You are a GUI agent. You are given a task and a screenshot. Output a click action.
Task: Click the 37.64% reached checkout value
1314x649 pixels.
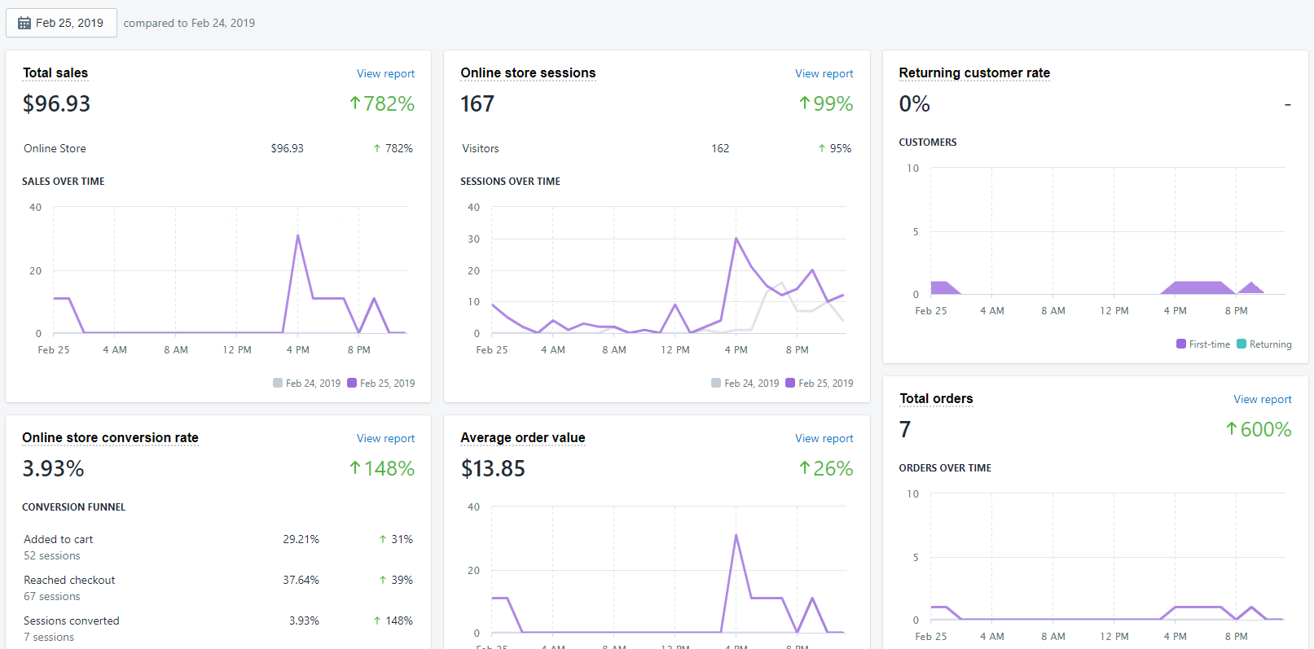[x=301, y=580]
